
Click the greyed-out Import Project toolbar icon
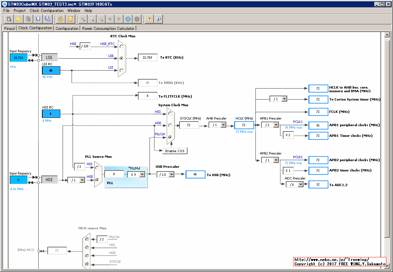pyautogui.click(x=28, y=19)
